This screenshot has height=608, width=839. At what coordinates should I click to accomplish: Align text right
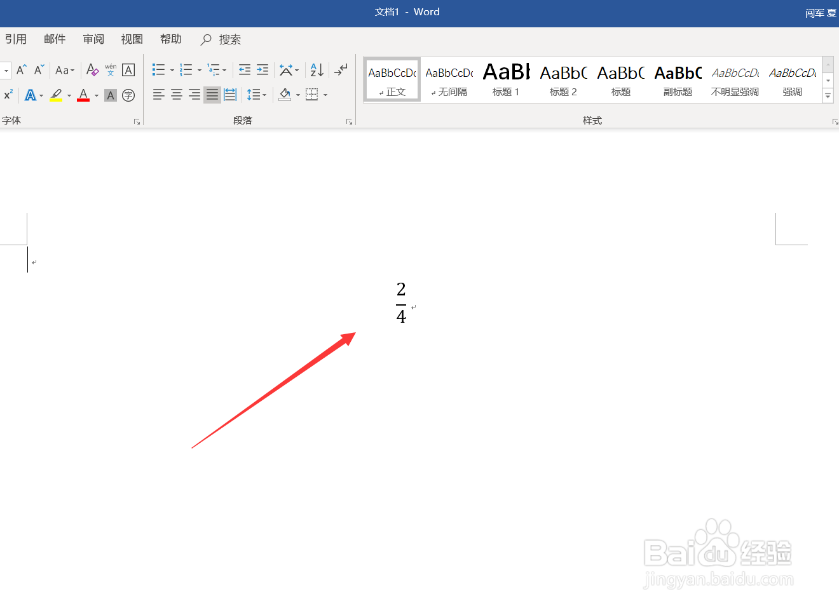coord(194,95)
